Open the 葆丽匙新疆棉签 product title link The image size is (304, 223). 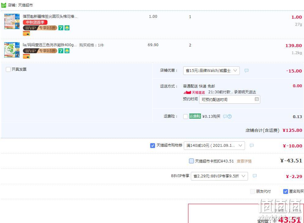50,17
